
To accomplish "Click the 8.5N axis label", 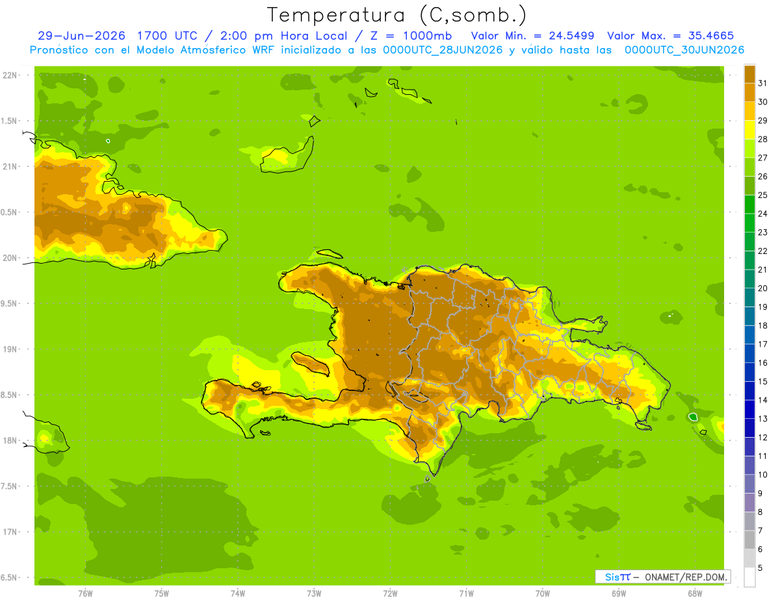I will point(10,395).
